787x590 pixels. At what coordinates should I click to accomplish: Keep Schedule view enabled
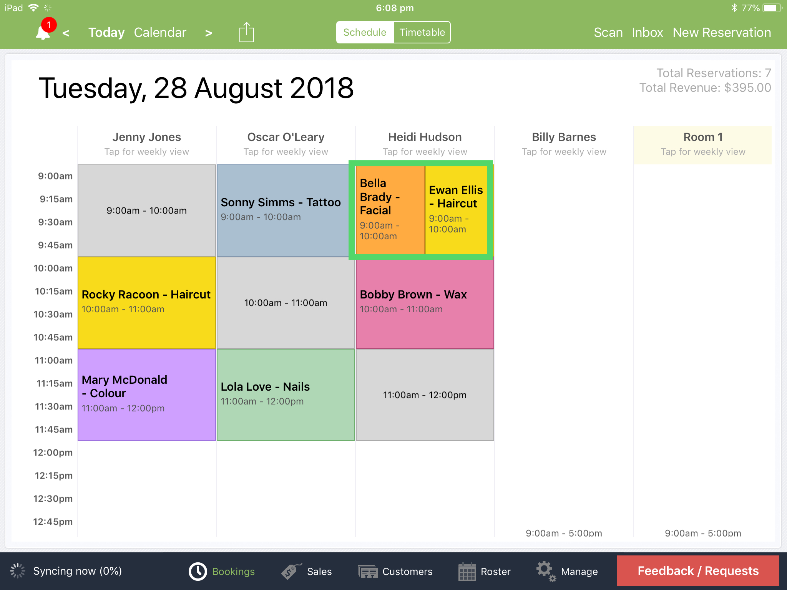tap(364, 32)
